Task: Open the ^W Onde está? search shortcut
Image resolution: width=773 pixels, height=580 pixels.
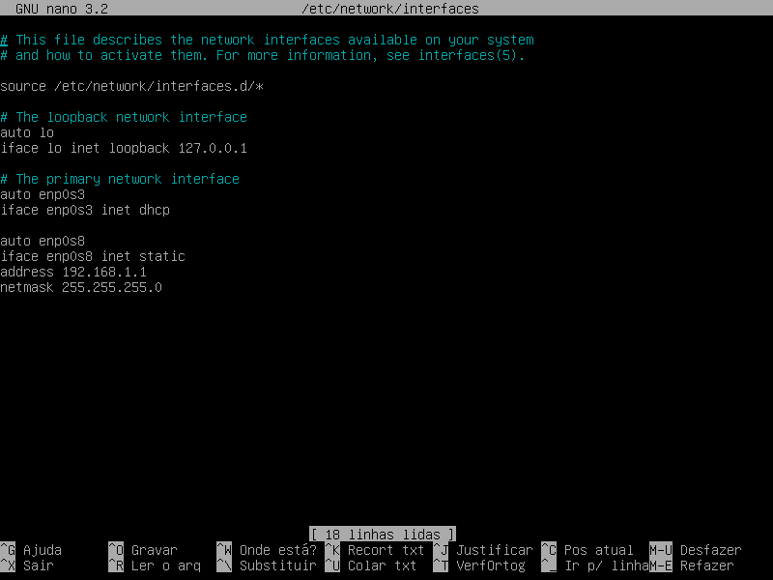Action: 267,550
